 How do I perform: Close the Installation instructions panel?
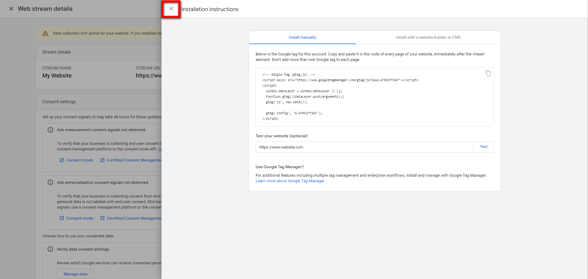171,9
